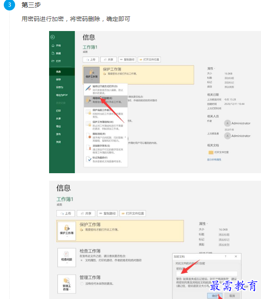Click Administrator avatar beside 上次修改者
261x299 pixels.
tap(227, 136)
